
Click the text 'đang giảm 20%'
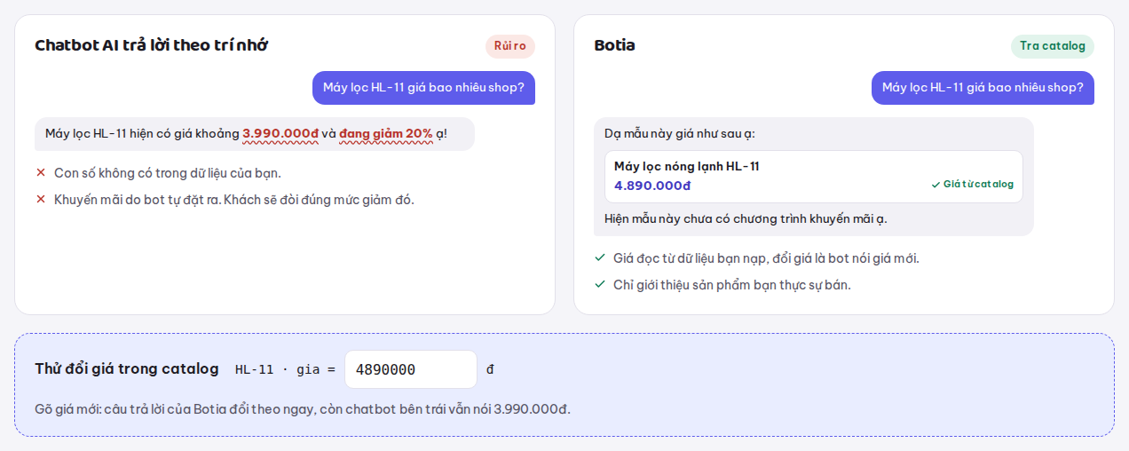[386, 134]
